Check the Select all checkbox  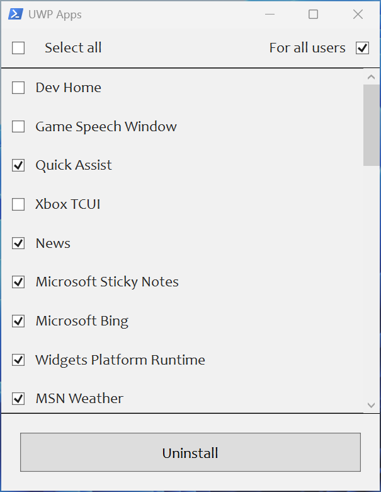(x=18, y=48)
